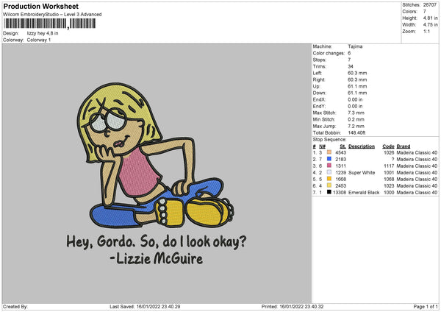Click the "-Lizzie McGuire" embroidered lettering

[157, 258]
